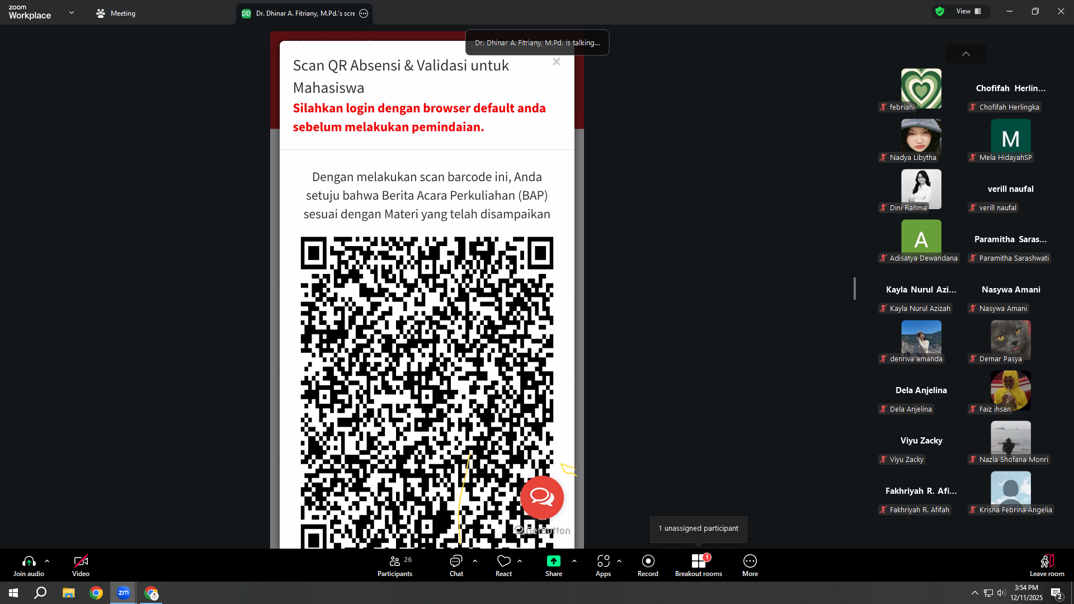Open File Explorer from the taskbar
This screenshot has height=604, width=1074.
pyautogui.click(x=68, y=593)
